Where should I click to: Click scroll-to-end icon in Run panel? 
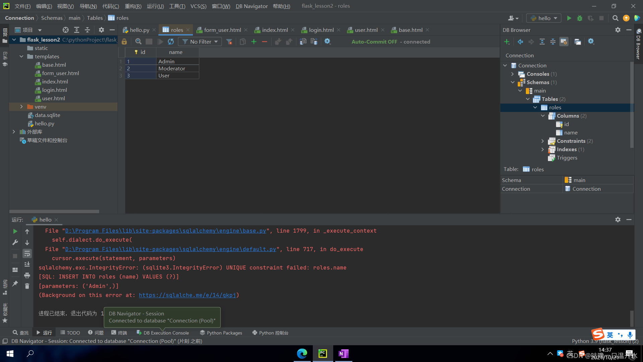(x=27, y=264)
